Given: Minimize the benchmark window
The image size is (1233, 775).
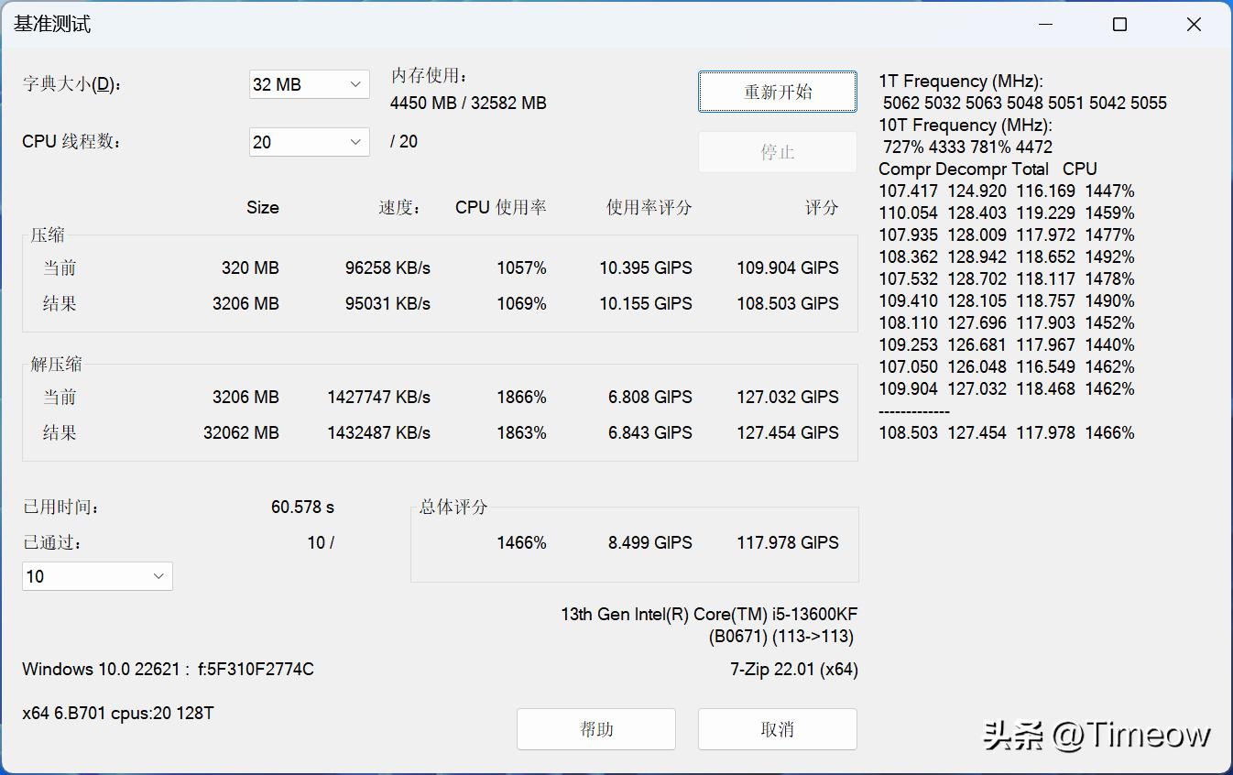Looking at the screenshot, I should click(x=1044, y=25).
